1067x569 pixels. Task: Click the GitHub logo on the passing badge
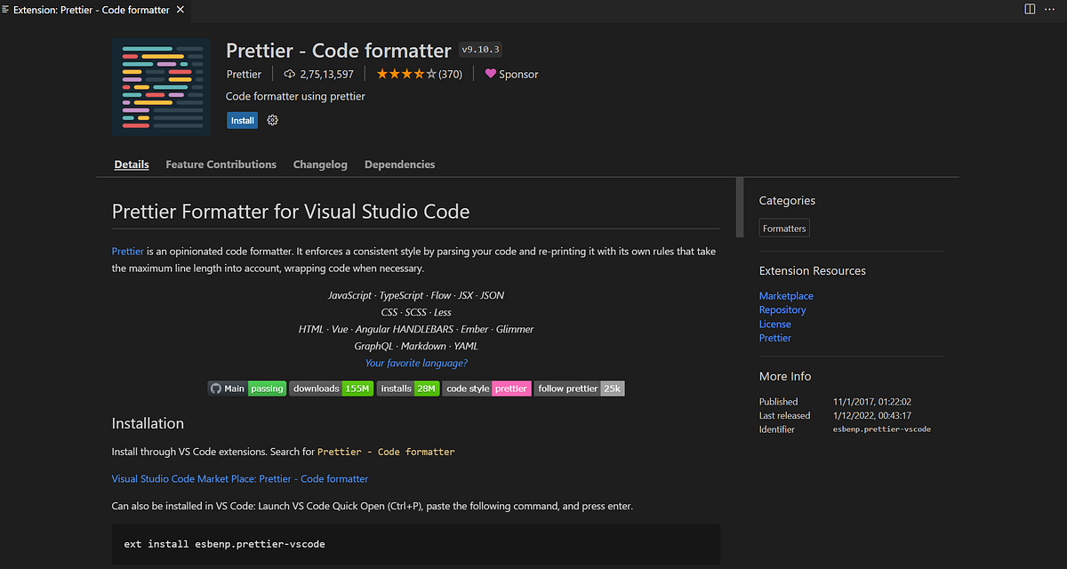216,388
